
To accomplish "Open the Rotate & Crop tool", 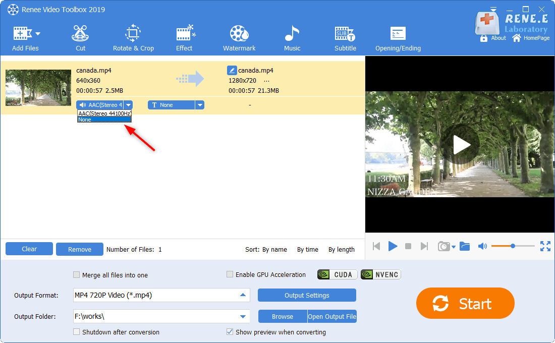I will click(x=133, y=38).
